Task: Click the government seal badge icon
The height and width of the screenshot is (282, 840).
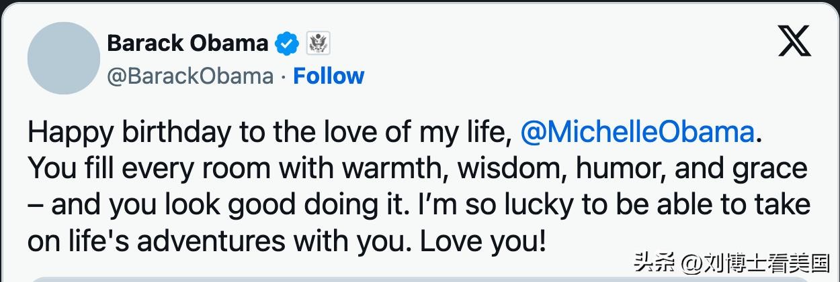Action: tap(317, 44)
